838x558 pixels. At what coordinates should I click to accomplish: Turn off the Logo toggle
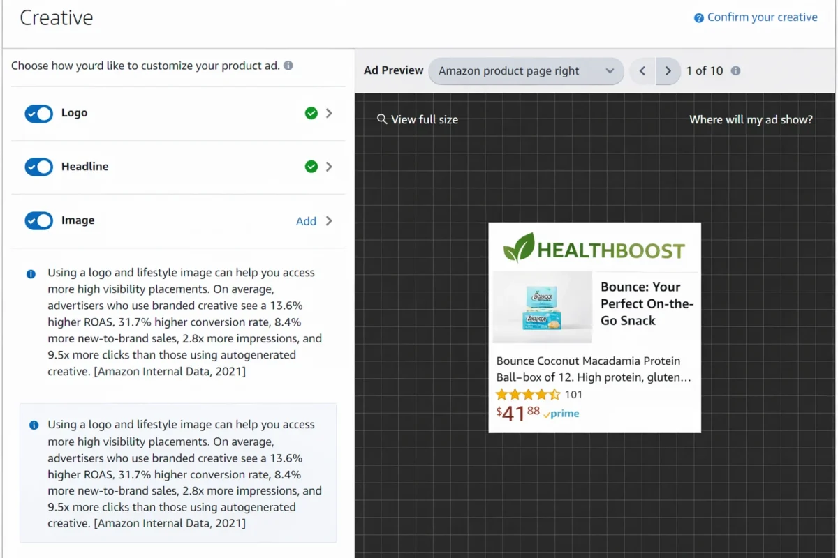(x=39, y=114)
